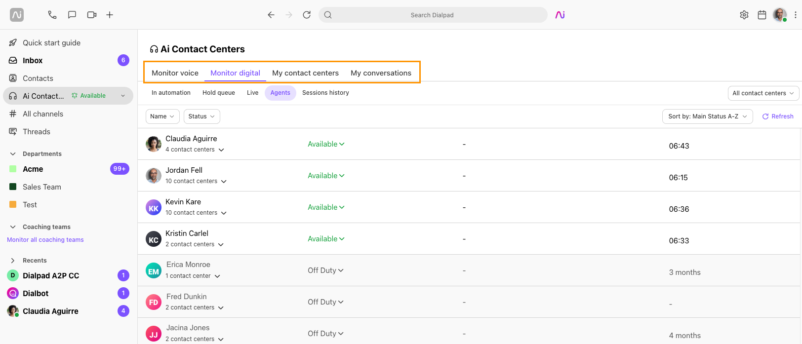Go back with the left arrow
The height and width of the screenshot is (344, 802).
[x=271, y=15]
